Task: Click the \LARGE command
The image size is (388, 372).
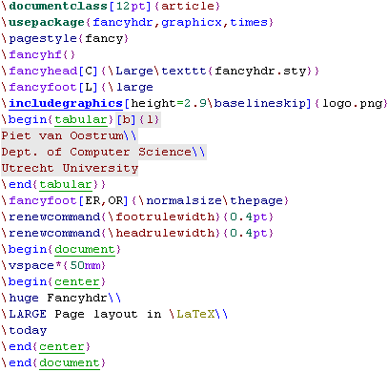Action: tap(24, 314)
